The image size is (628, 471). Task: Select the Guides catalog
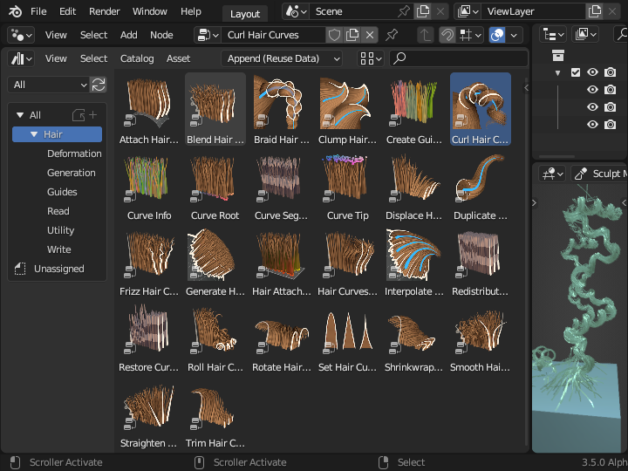click(62, 192)
